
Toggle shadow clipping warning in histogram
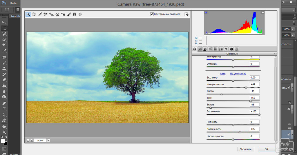tap(206, 12)
